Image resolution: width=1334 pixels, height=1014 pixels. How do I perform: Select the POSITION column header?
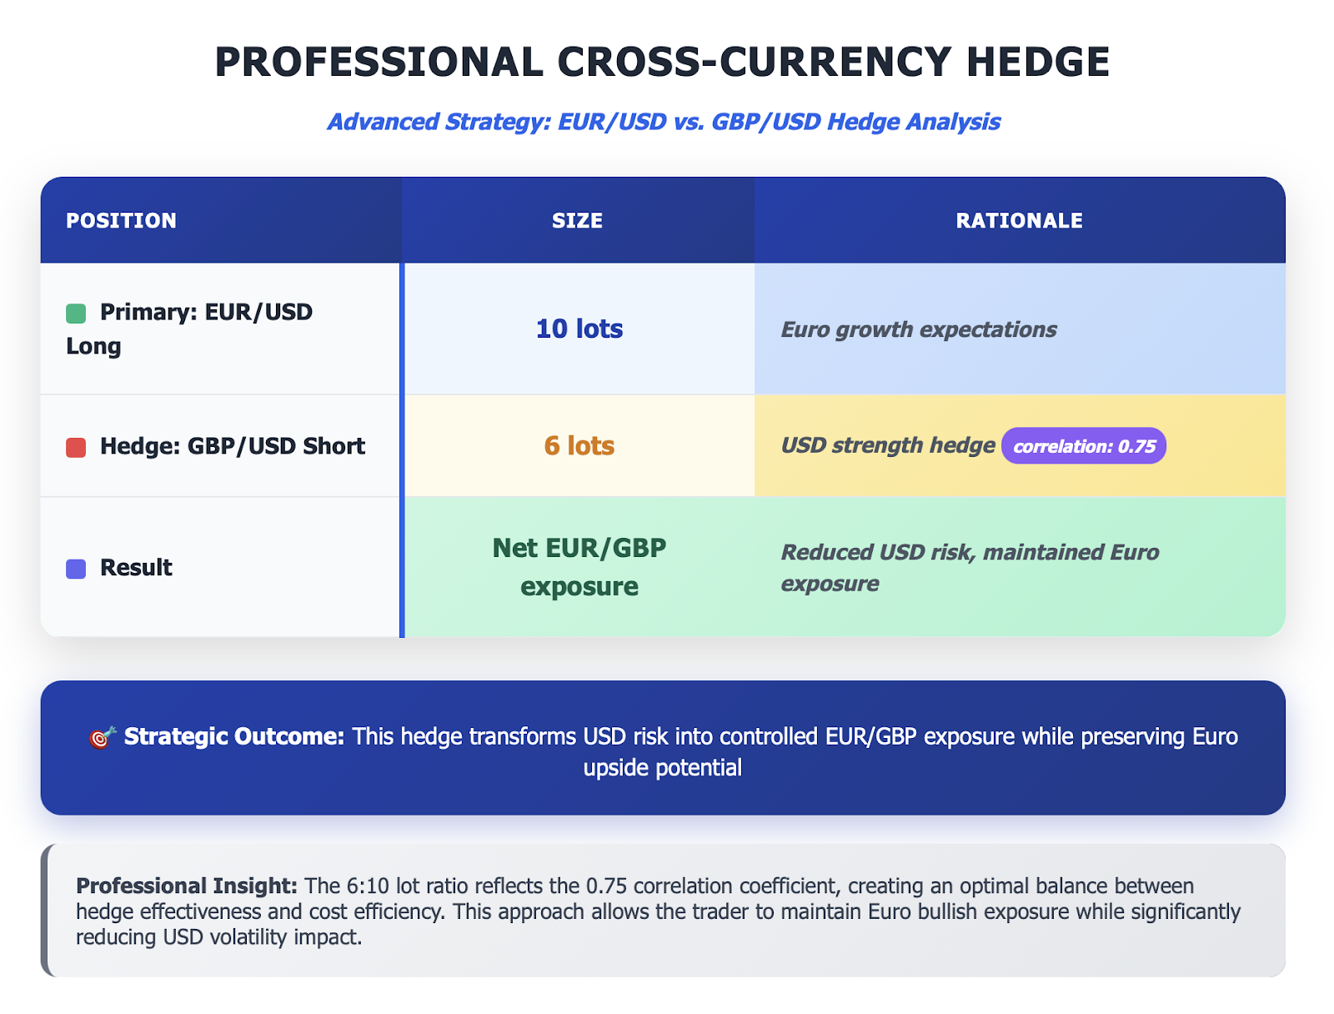pos(122,221)
